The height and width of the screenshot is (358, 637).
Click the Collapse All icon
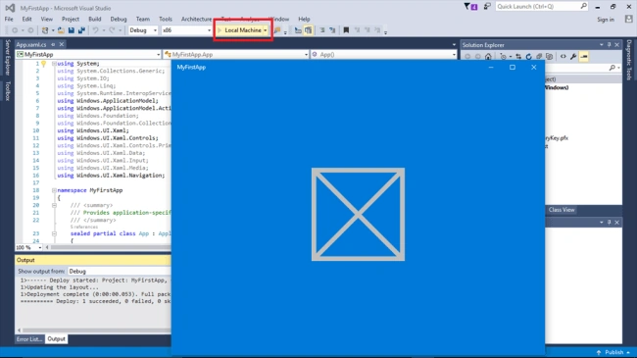(x=539, y=57)
